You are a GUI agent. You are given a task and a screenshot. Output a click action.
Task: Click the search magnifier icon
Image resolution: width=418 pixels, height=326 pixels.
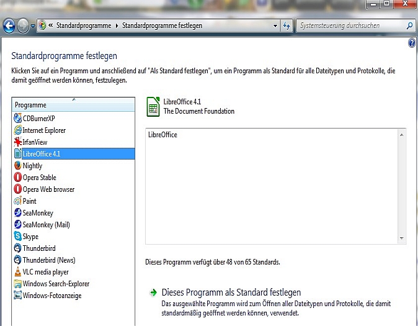coord(409,25)
